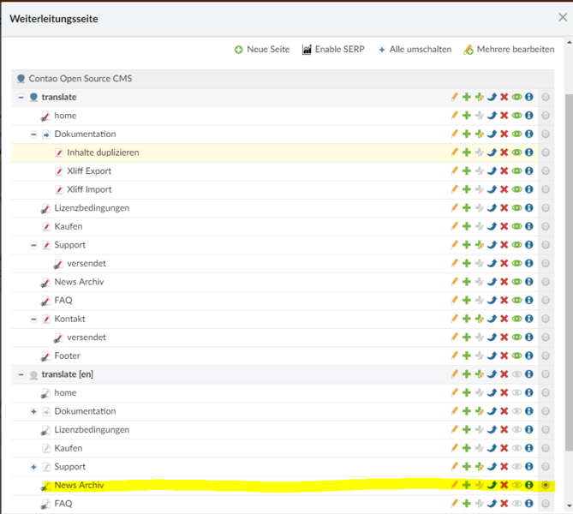This screenshot has height=514, width=573.
Task: Move News Archiv page under translate
Action: [492, 282]
